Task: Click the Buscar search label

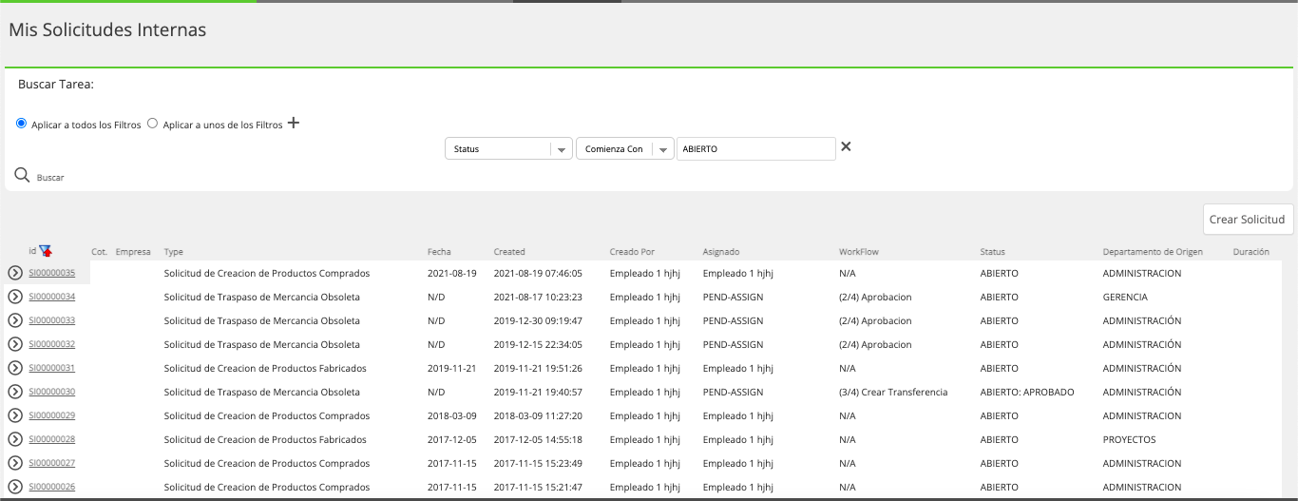Action: click(x=50, y=178)
